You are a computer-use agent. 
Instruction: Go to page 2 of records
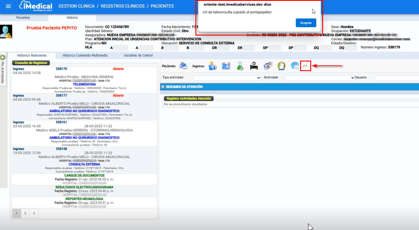point(25,213)
